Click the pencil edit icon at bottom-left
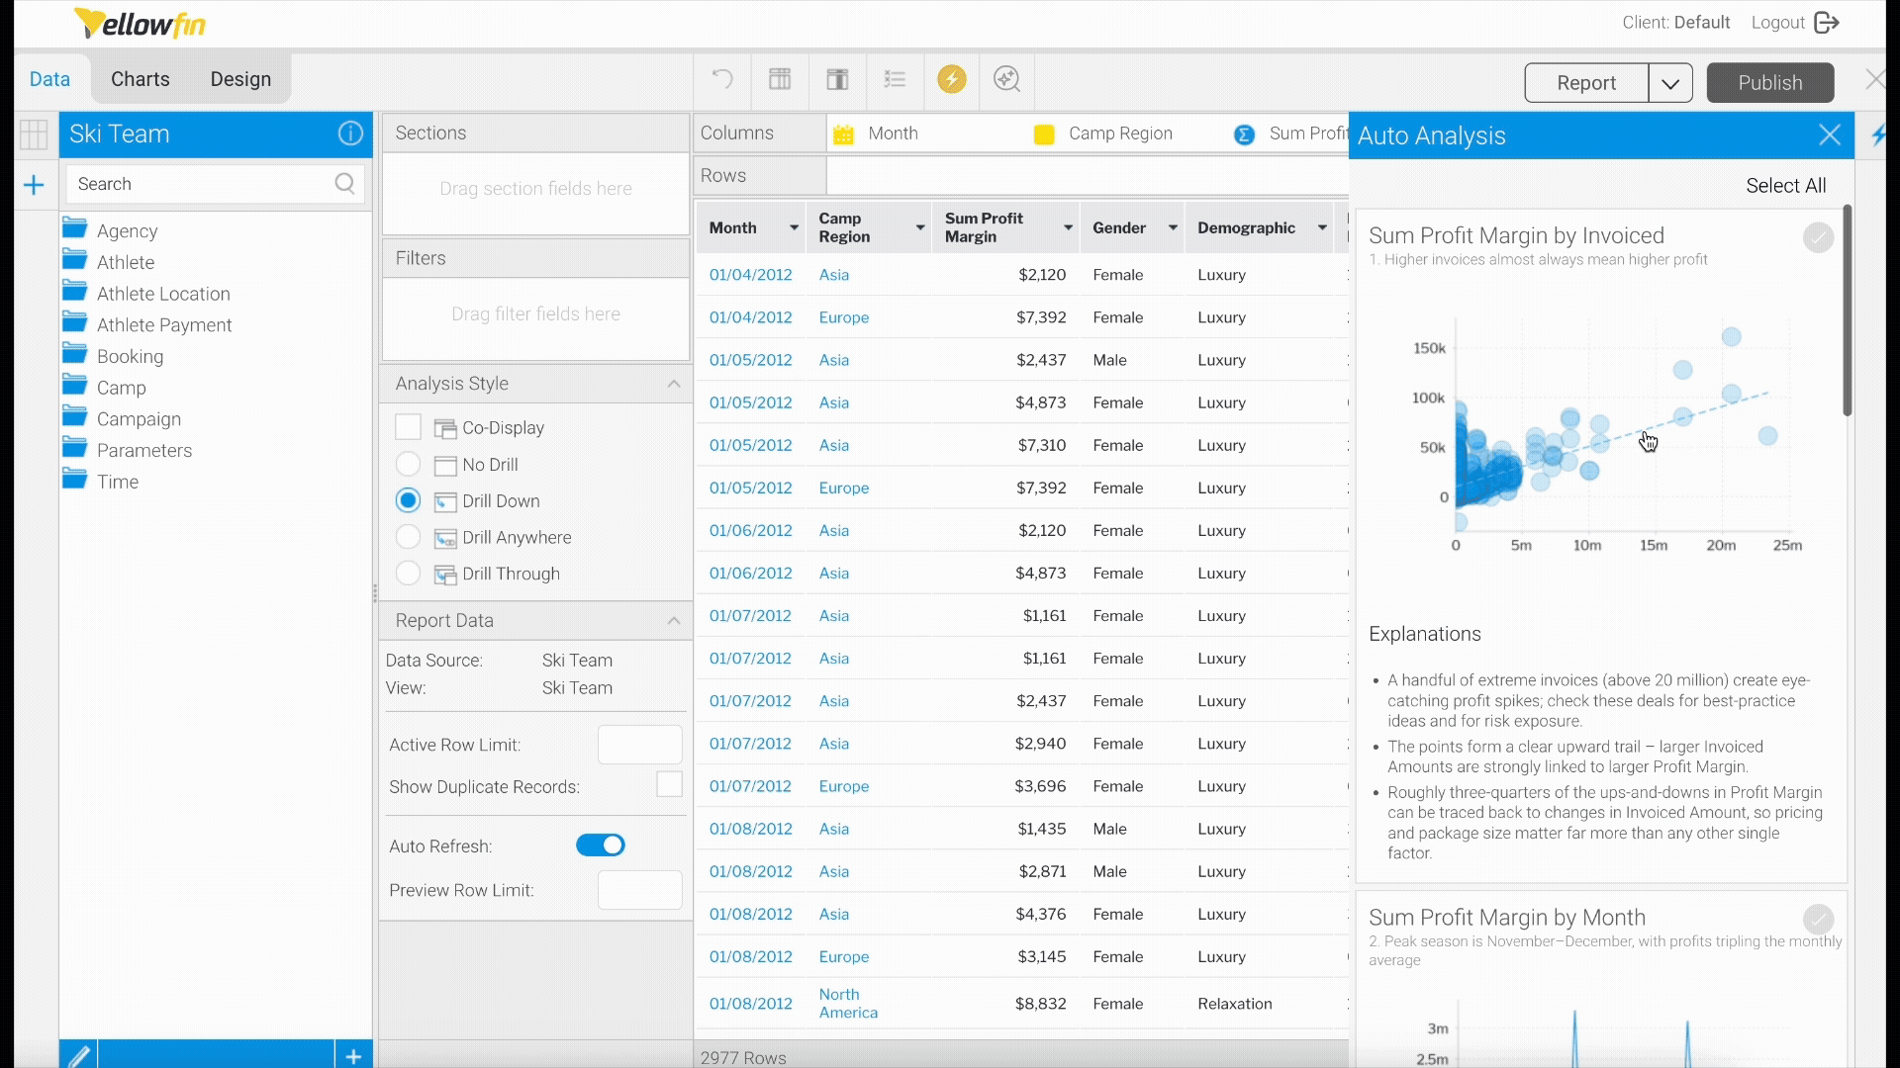This screenshot has height=1068, width=1900. coord(79,1055)
